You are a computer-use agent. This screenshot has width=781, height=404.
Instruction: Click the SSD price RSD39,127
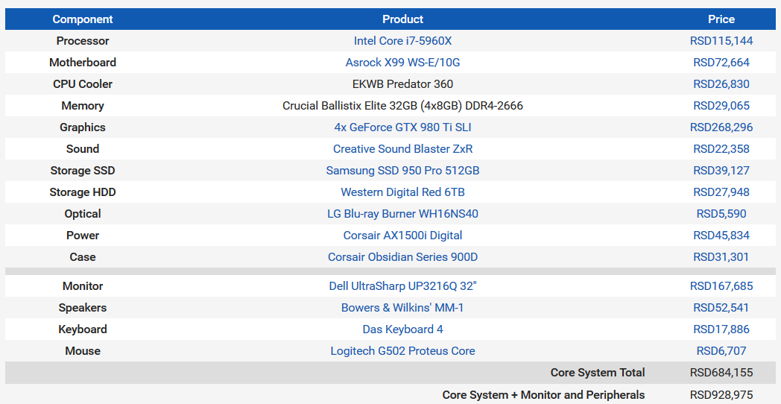click(721, 171)
